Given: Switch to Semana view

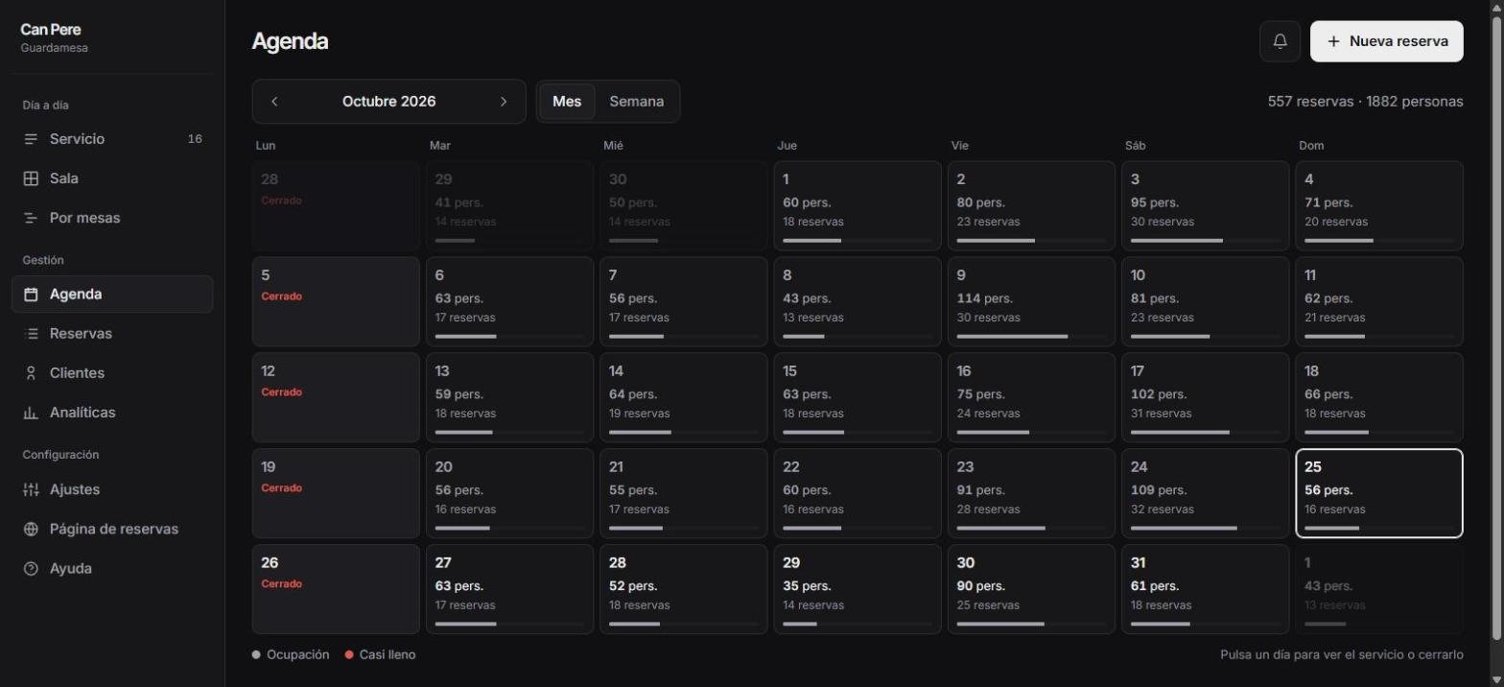Looking at the screenshot, I should tap(637, 102).
